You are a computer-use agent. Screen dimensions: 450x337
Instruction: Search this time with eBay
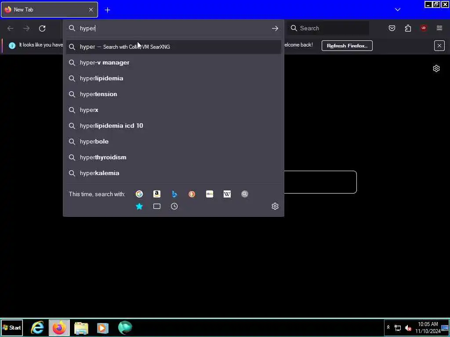[x=210, y=194]
